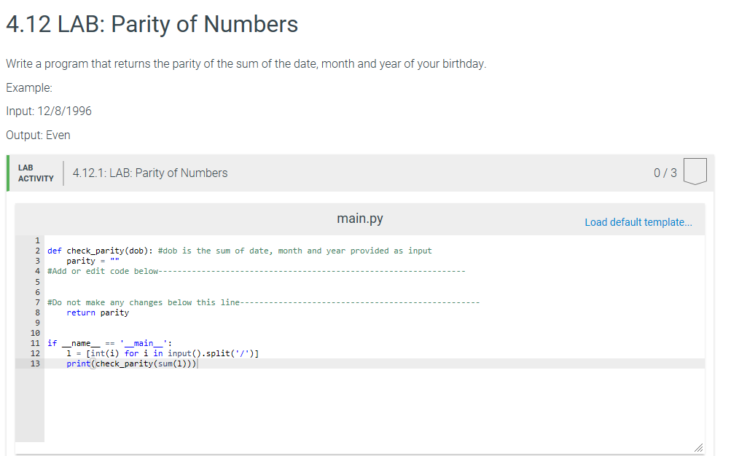The image size is (739, 456).
Task: Click line number 13 in the gutter
Action: click(x=36, y=363)
